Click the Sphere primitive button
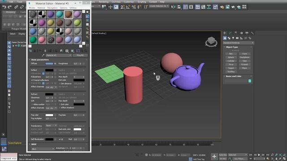This screenshot has width=287, height=161. coord(231,57)
